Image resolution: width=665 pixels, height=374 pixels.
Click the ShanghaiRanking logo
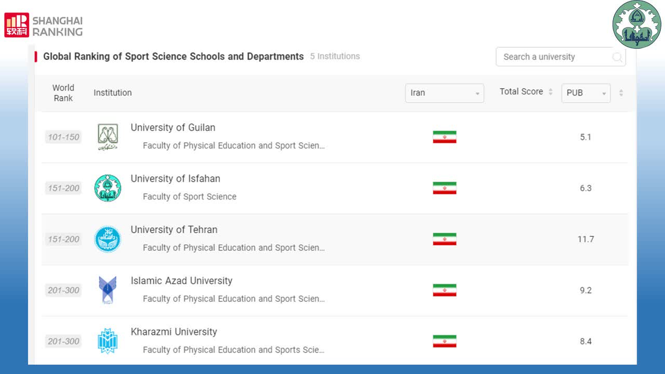[x=44, y=25]
